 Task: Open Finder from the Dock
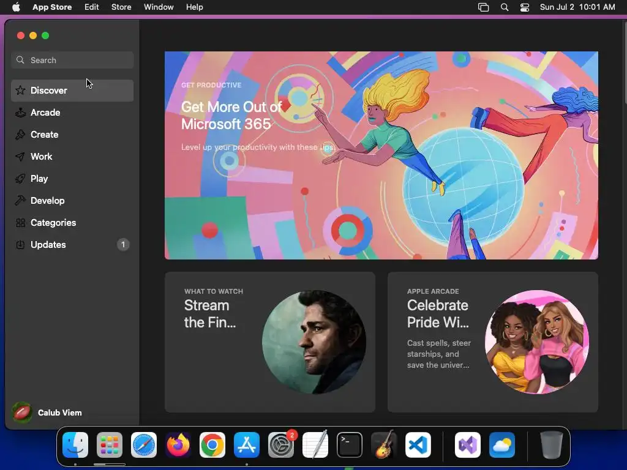[75, 445]
